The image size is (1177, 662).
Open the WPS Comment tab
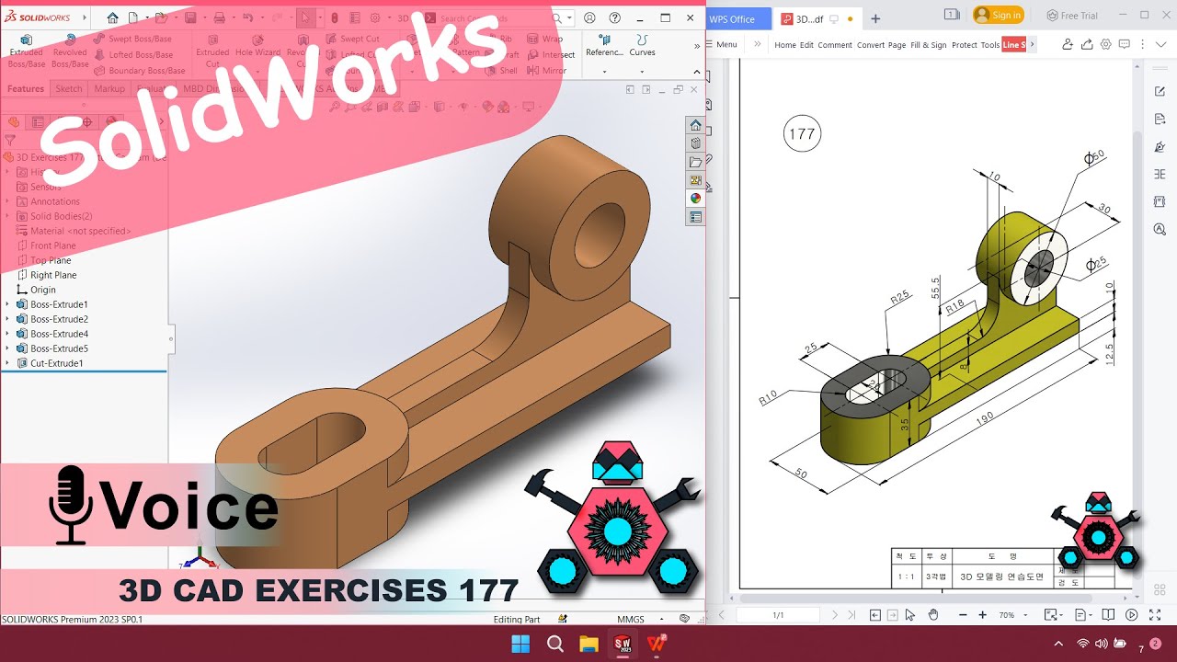[835, 44]
